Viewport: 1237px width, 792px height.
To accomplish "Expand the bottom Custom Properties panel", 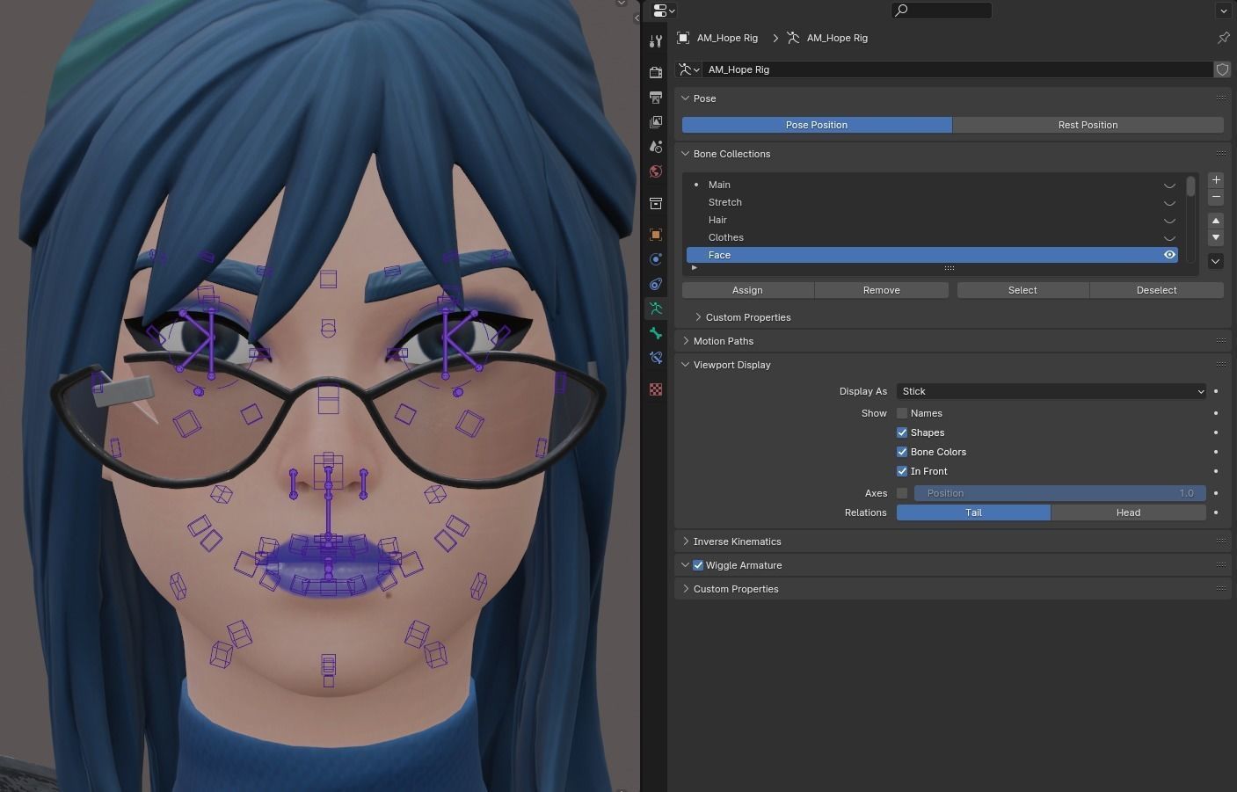I will [x=686, y=589].
